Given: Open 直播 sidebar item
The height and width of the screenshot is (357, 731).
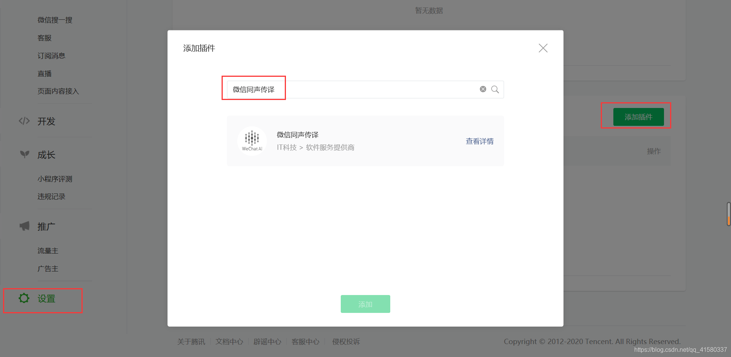Looking at the screenshot, I should tap(45, 74).
